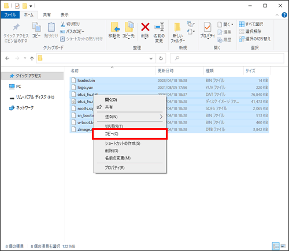The image size is (289, 251).
Task: Click the search box field
Action: pyautogui.click(x=227, y=58)
